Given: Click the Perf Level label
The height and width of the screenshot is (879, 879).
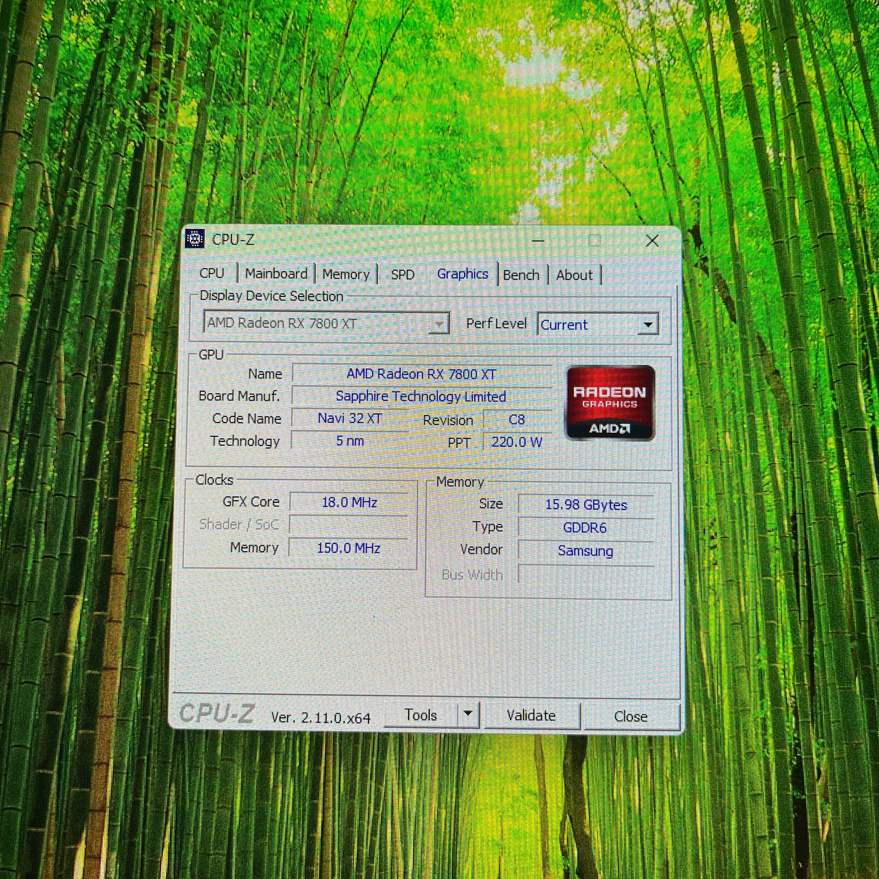Looking at the screenshot, I should pyautogui.click(x=497, y=324).
